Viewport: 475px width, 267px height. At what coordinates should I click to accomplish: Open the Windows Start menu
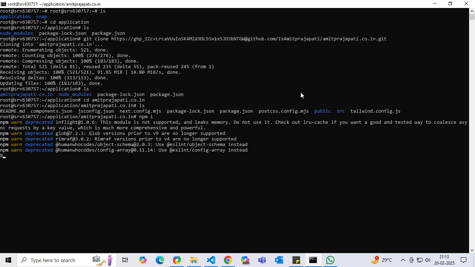pos(8,260)
